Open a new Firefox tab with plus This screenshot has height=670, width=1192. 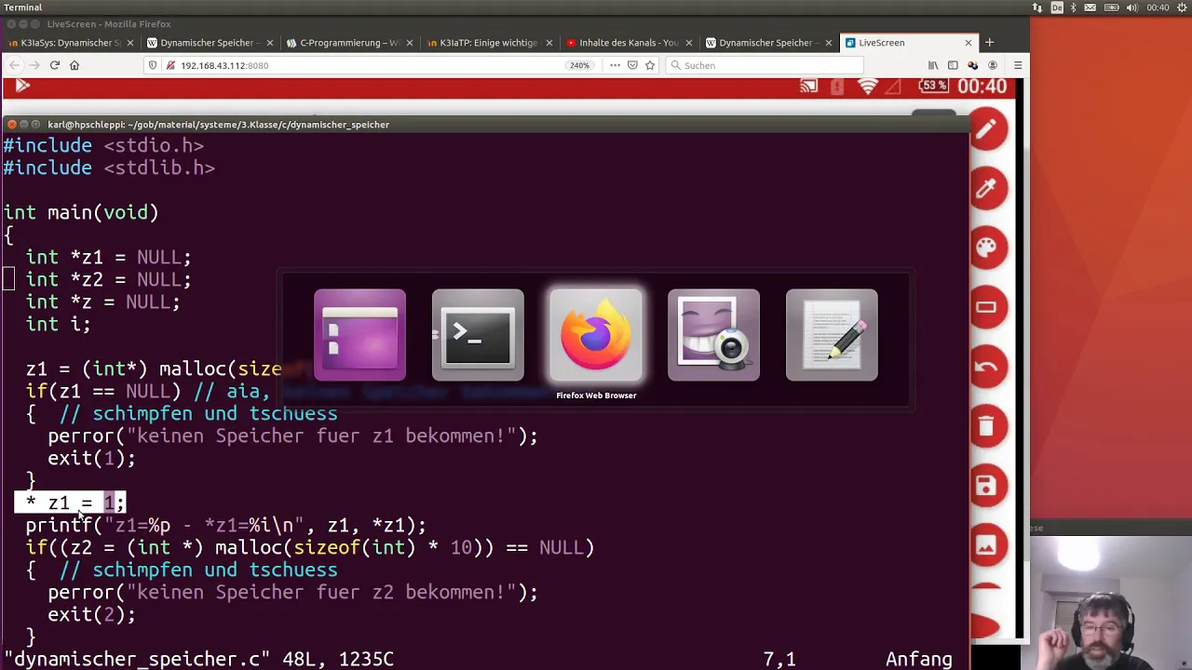tap(989, 42)
